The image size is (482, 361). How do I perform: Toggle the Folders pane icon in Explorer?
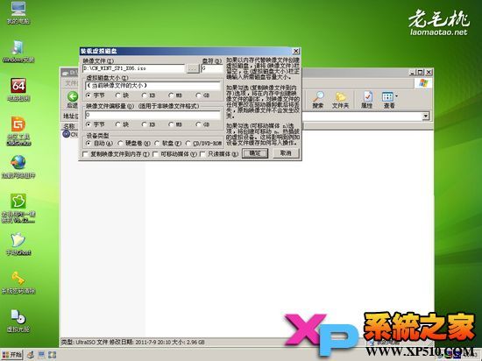[341, 96]
